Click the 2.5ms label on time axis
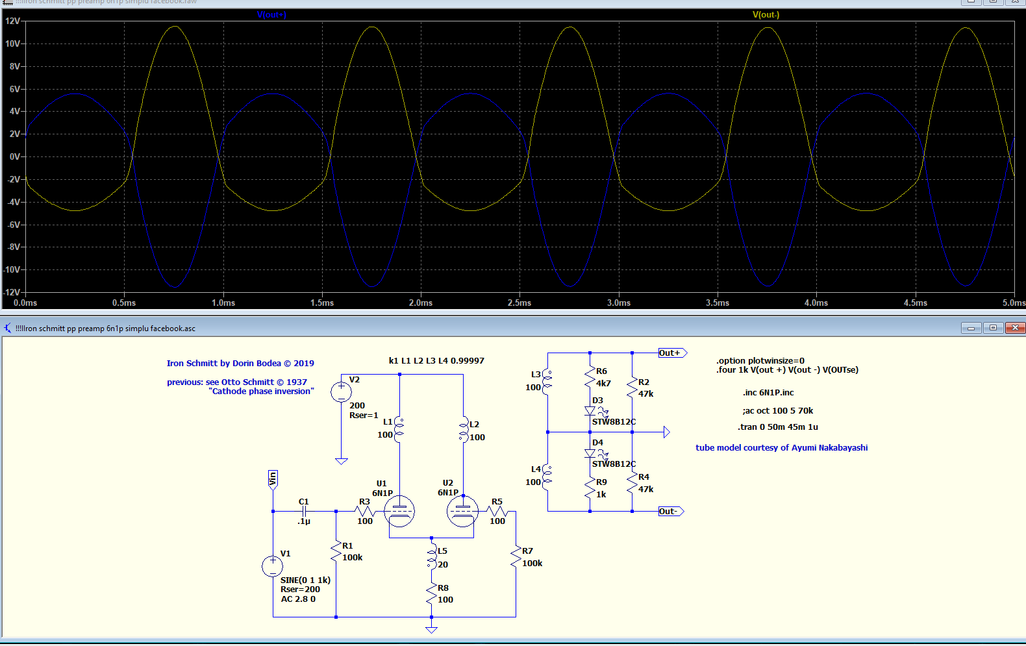This screenshot has width=1026, height=646. 519,303
